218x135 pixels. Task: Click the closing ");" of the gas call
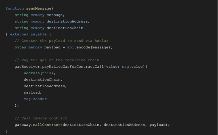[17, 106]
